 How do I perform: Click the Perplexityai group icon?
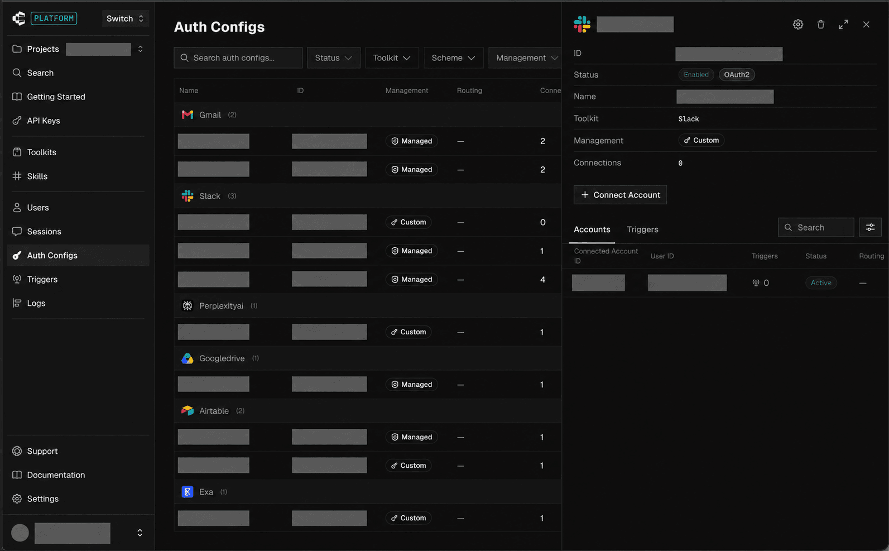tap(188, 306)
